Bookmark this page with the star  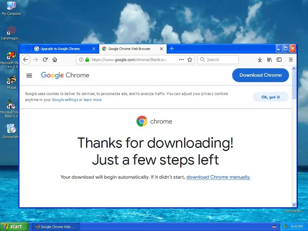tap(190, 60)
